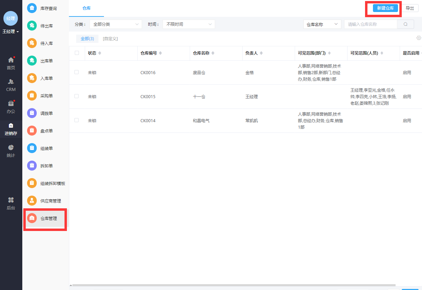Switch to the 仓库 tab
422x290 pixels.
tap(86, 8)
